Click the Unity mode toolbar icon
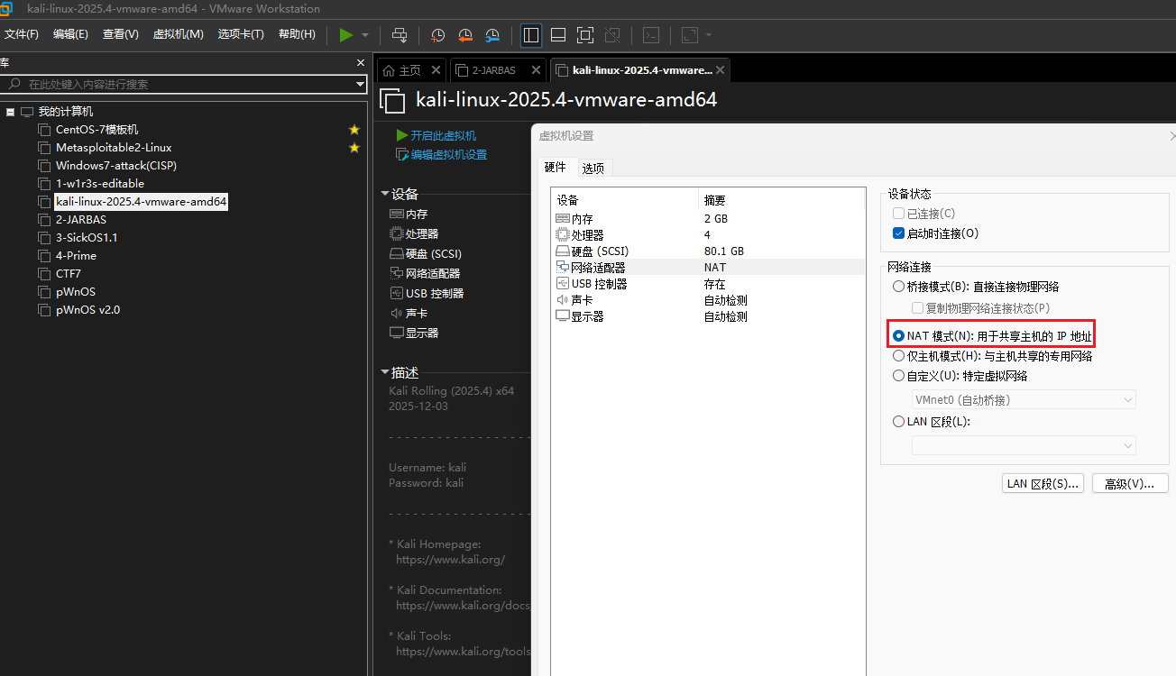The width and height of the screenshot is (1176, 676). pyautogui.click(x=612, y=35)
